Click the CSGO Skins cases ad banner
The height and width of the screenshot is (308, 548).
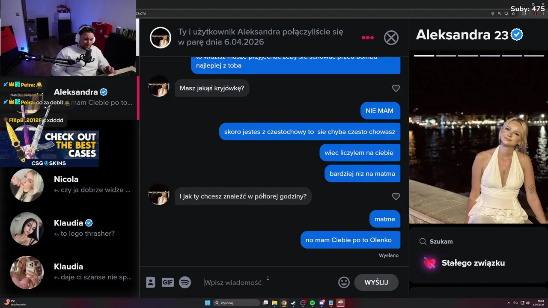(x=50, y=149)
